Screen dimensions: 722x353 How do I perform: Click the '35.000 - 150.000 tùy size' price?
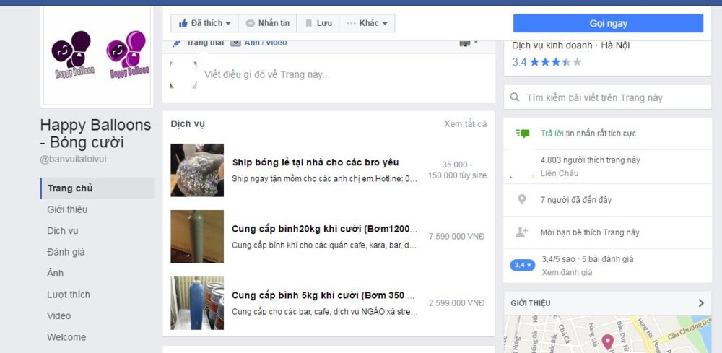pyautogui.click(x=457, y=170)
